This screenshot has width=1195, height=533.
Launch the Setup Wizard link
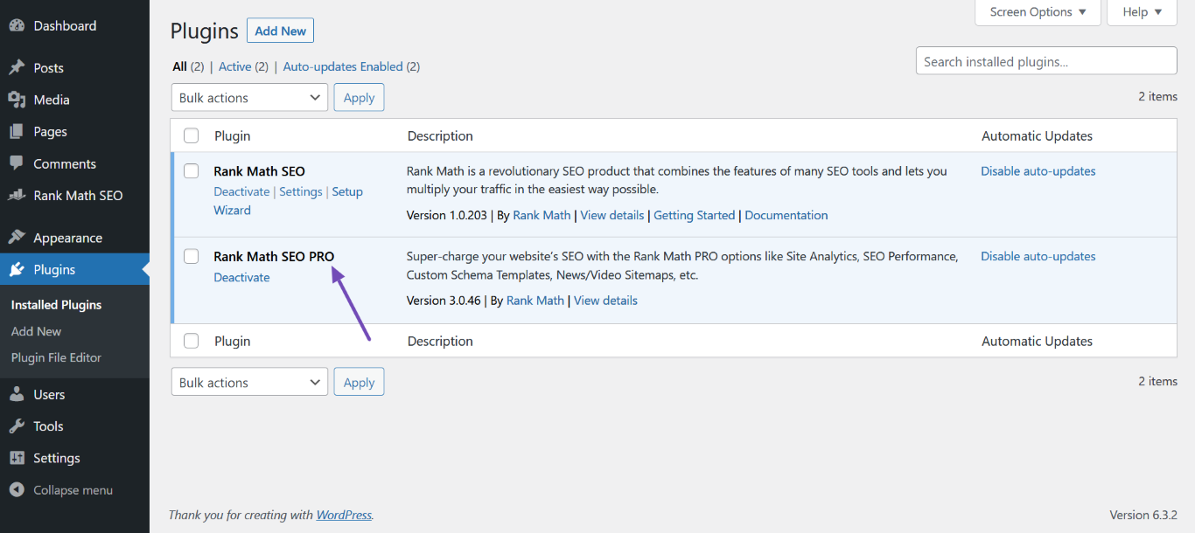click(289, 201)
